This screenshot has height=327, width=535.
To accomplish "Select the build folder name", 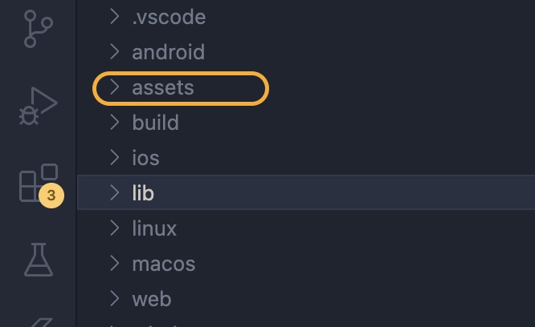I will (156, 123).
